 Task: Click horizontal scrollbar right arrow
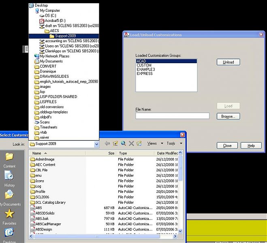point(175,236)
